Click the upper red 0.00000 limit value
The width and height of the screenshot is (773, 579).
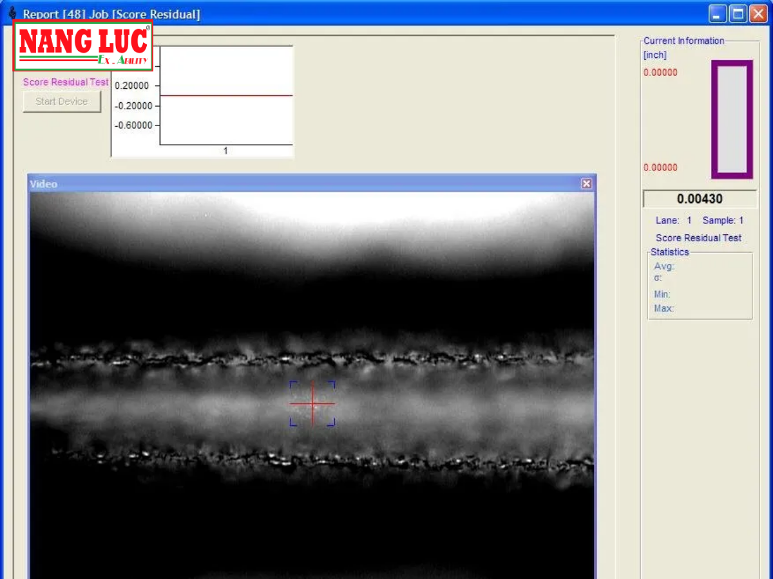pos(660,73)
